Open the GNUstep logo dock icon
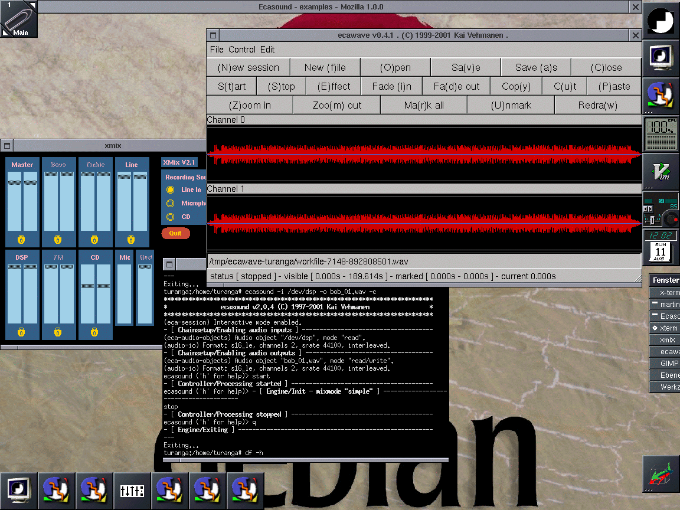This screenshot has height=510, width=680. 661,19
